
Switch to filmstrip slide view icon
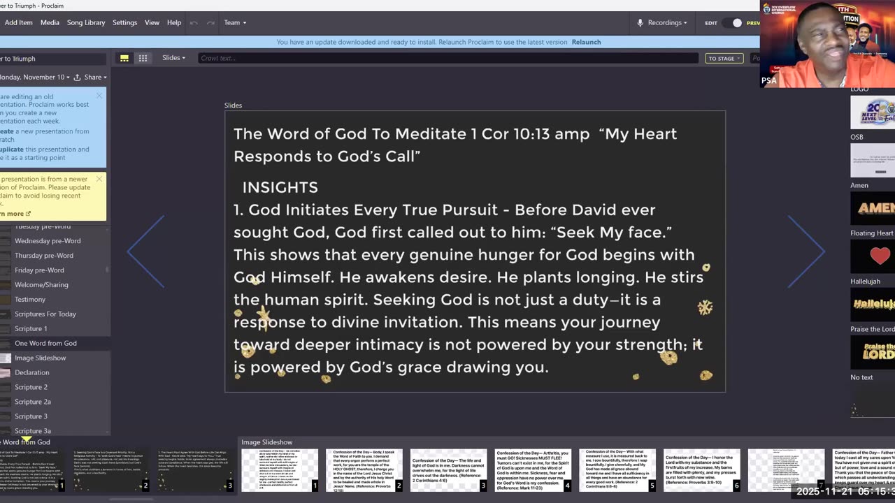[124, 58]
